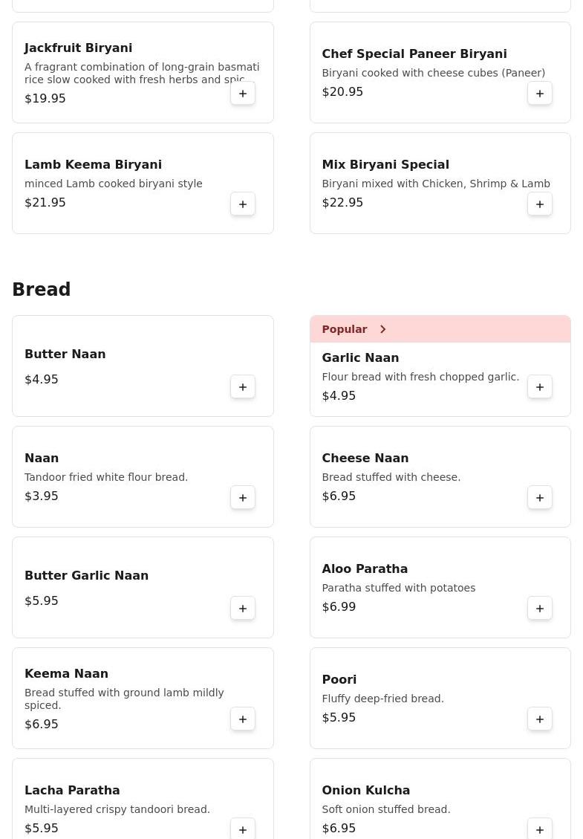Select the Mix Biryani Special title
Image resolution: width=583 pixels, height=839 pixels.
point(385,165)
